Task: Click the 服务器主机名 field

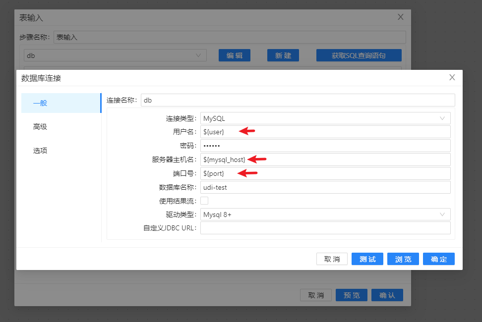Action: [325, 160]
